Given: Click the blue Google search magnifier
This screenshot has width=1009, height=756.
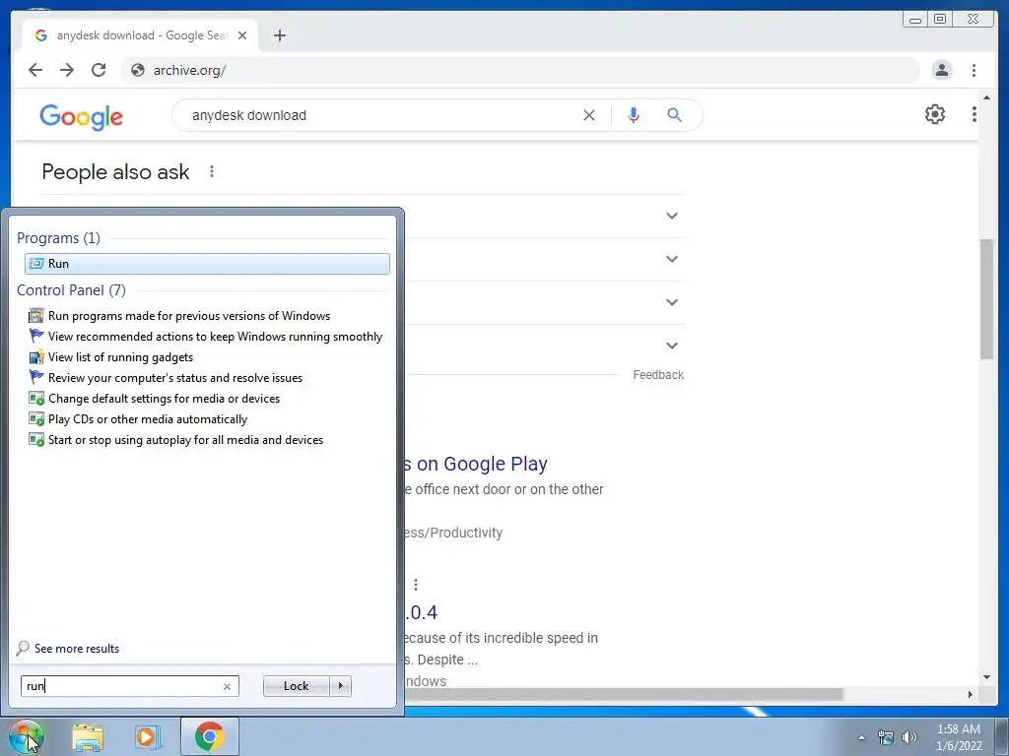Looking at the screenshot, I should tap(674, 115).
